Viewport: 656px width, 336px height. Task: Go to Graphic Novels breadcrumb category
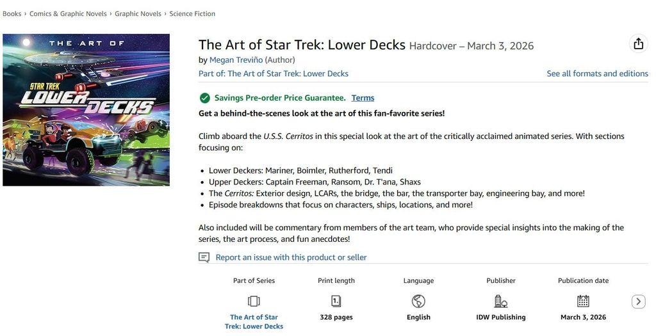[138, 14]
